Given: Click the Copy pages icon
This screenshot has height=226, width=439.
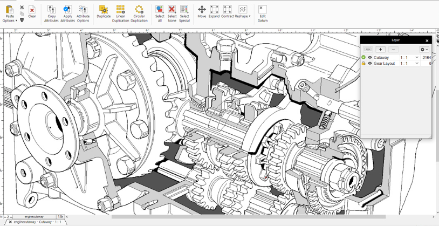Looking at the screenshot, I should (22, 13).
